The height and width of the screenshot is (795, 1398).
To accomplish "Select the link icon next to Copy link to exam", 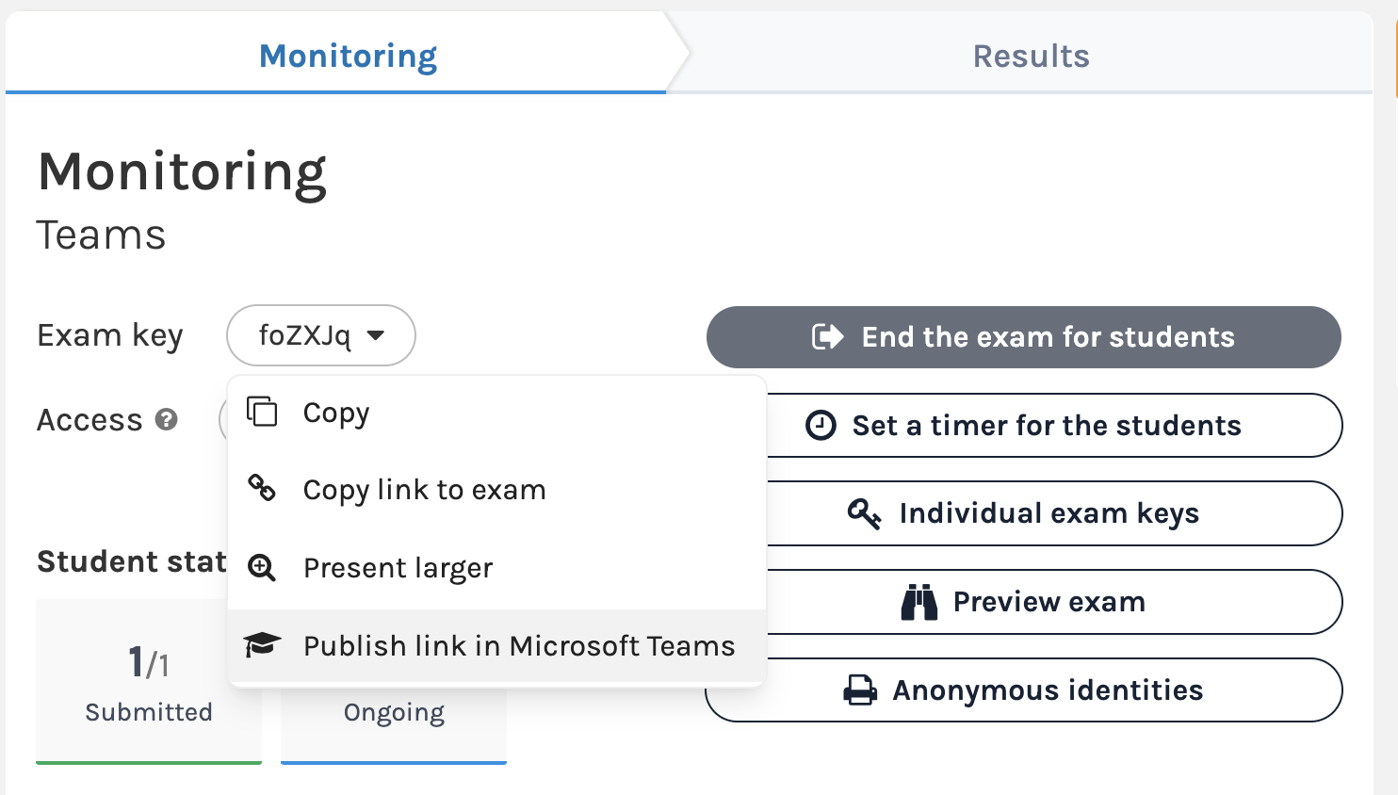I will [x=261, y=489].
